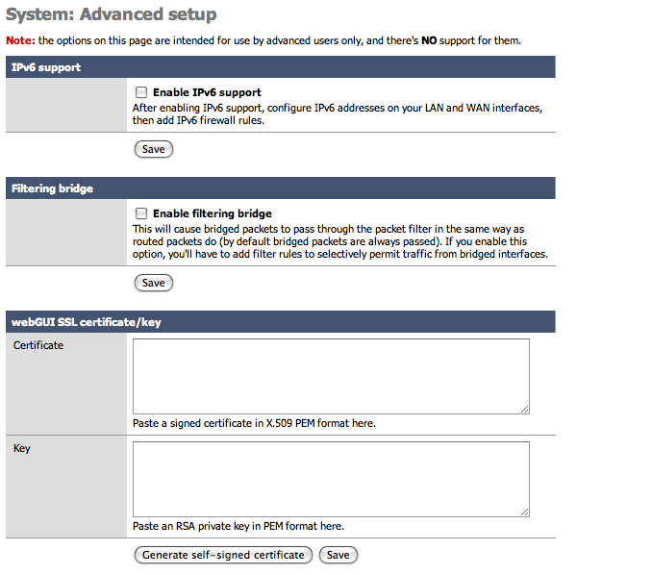Click the "Enable filtering bridge" label text
This screenshot has width=652, height=575.
click(212, 213)
